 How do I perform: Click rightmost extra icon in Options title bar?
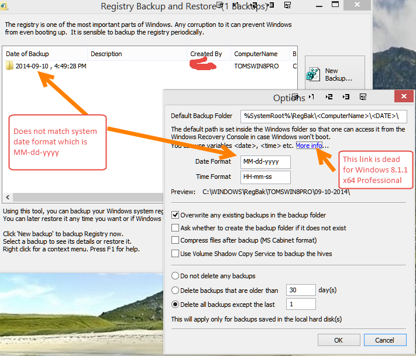pyautogui.click(x=363, y=96)
